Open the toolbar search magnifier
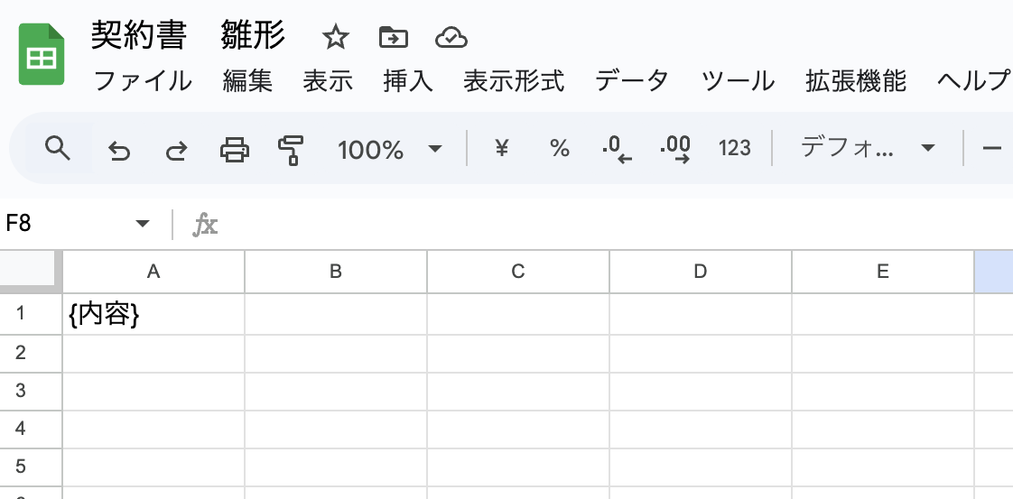Viewport: 1013px width, 499px height. (x=58, y=149)
